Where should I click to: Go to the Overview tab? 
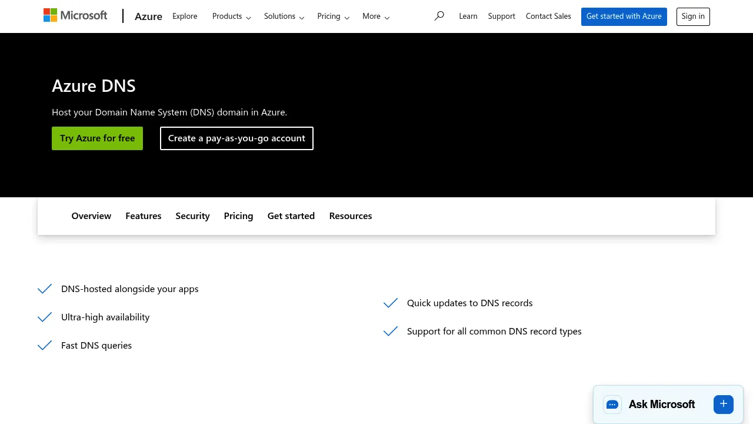[x=91, y=216]
